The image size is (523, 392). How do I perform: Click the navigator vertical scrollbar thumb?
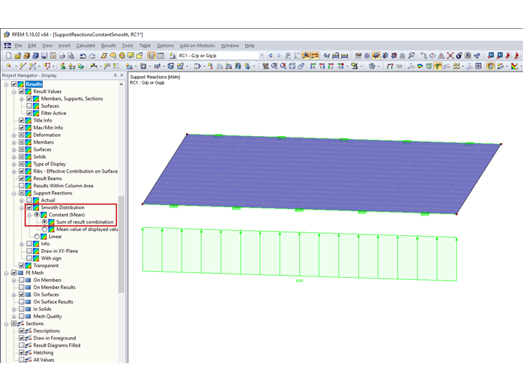click(x=121, y=244)
